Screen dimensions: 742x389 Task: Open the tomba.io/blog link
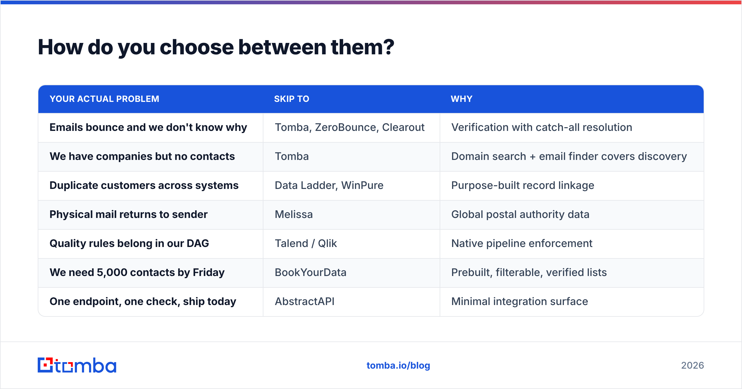click(398, 366)
